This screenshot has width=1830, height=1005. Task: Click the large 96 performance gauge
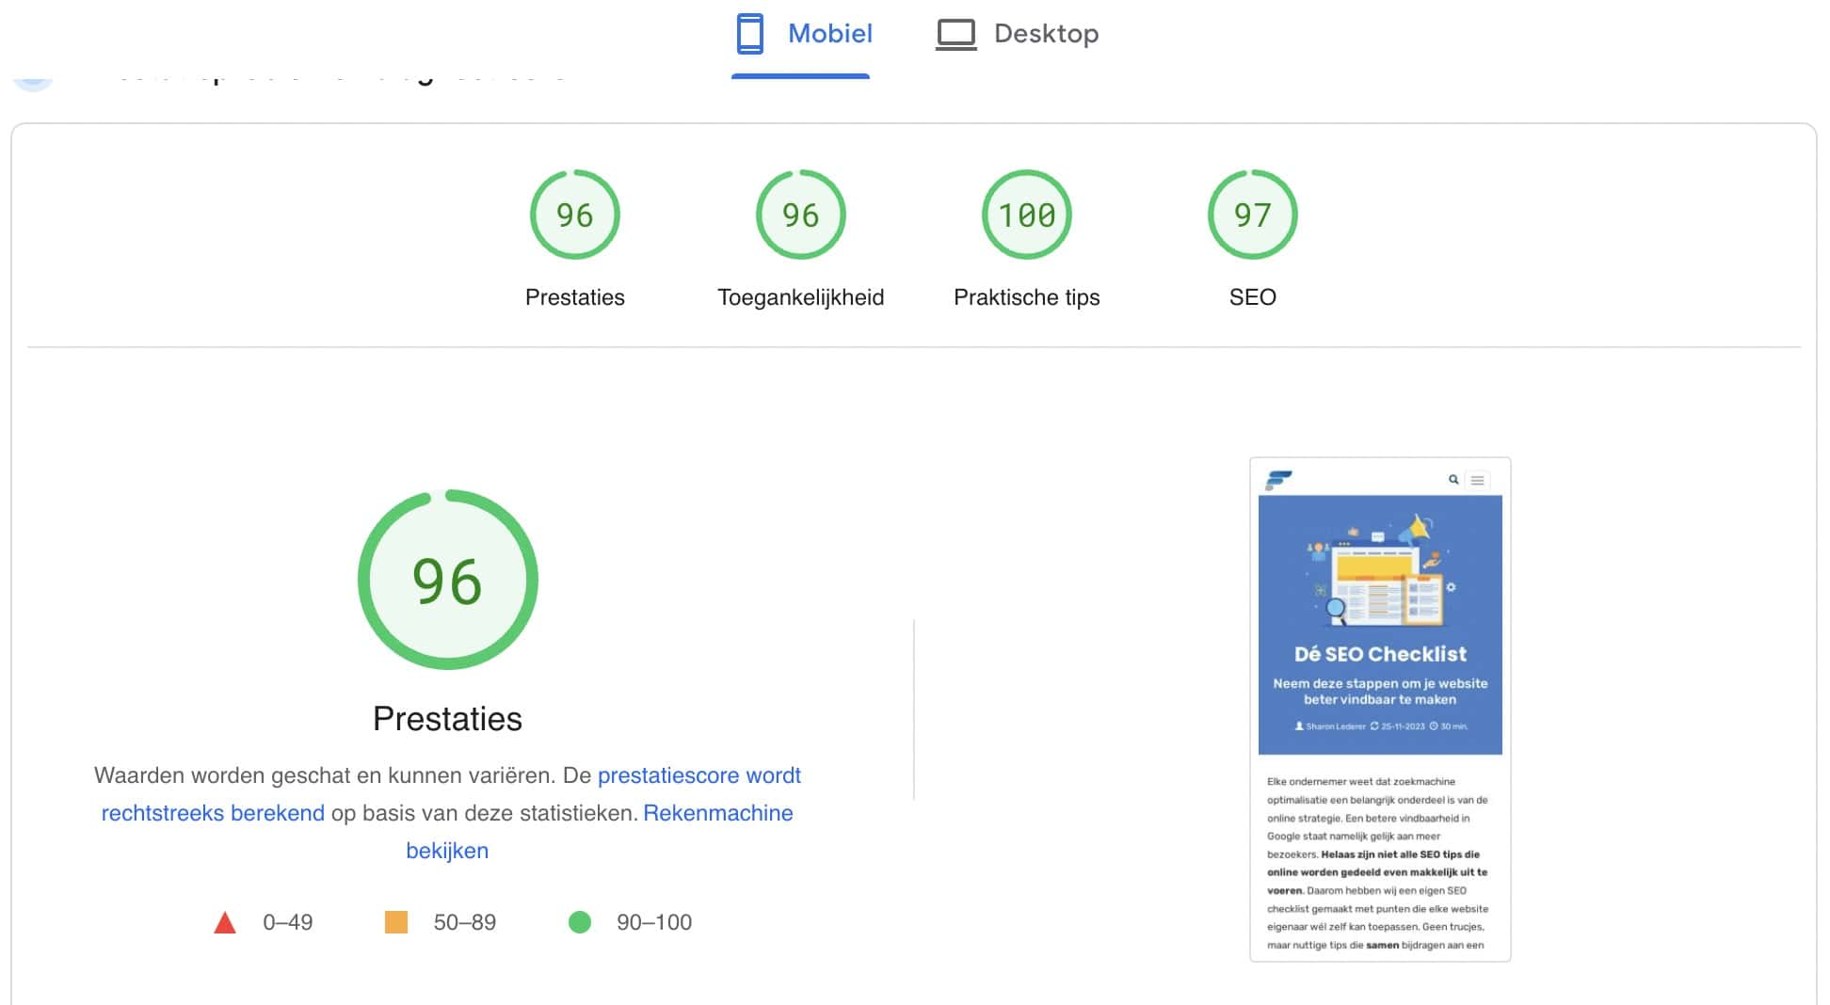[447, 580]
